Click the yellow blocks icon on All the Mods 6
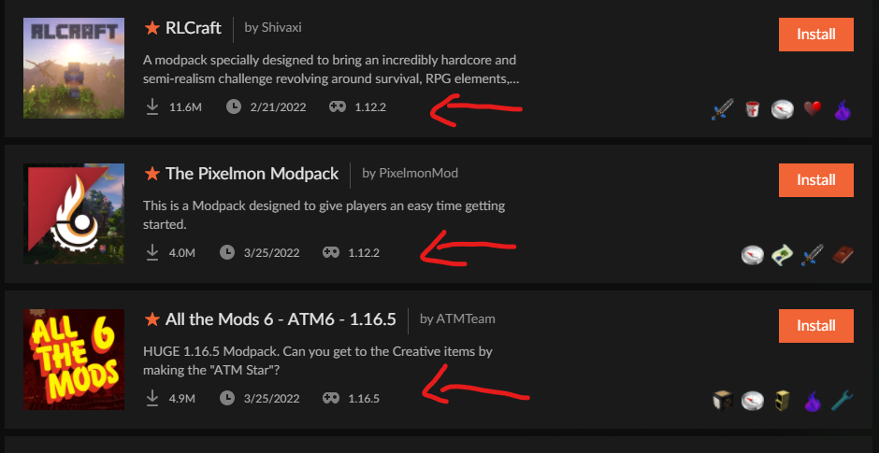The width and height of the screenshot is (879, 453). 782,401
